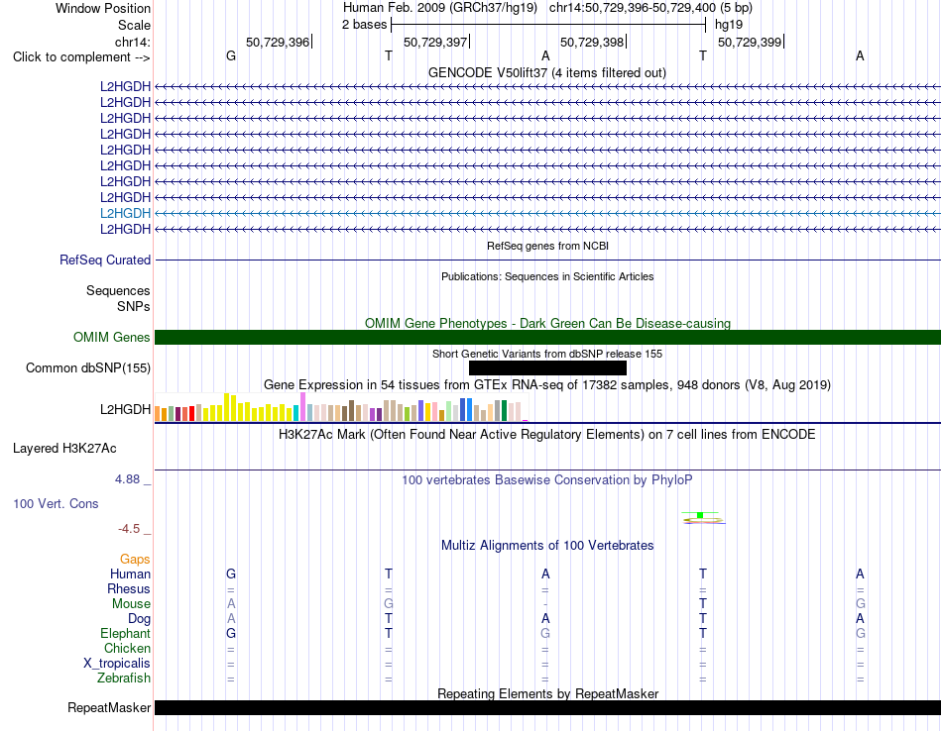This screenshot has height=731, width=942.
Task: Click the 'OMIM Gene Phenotypes' green track title
Action: tap(547, 323)
